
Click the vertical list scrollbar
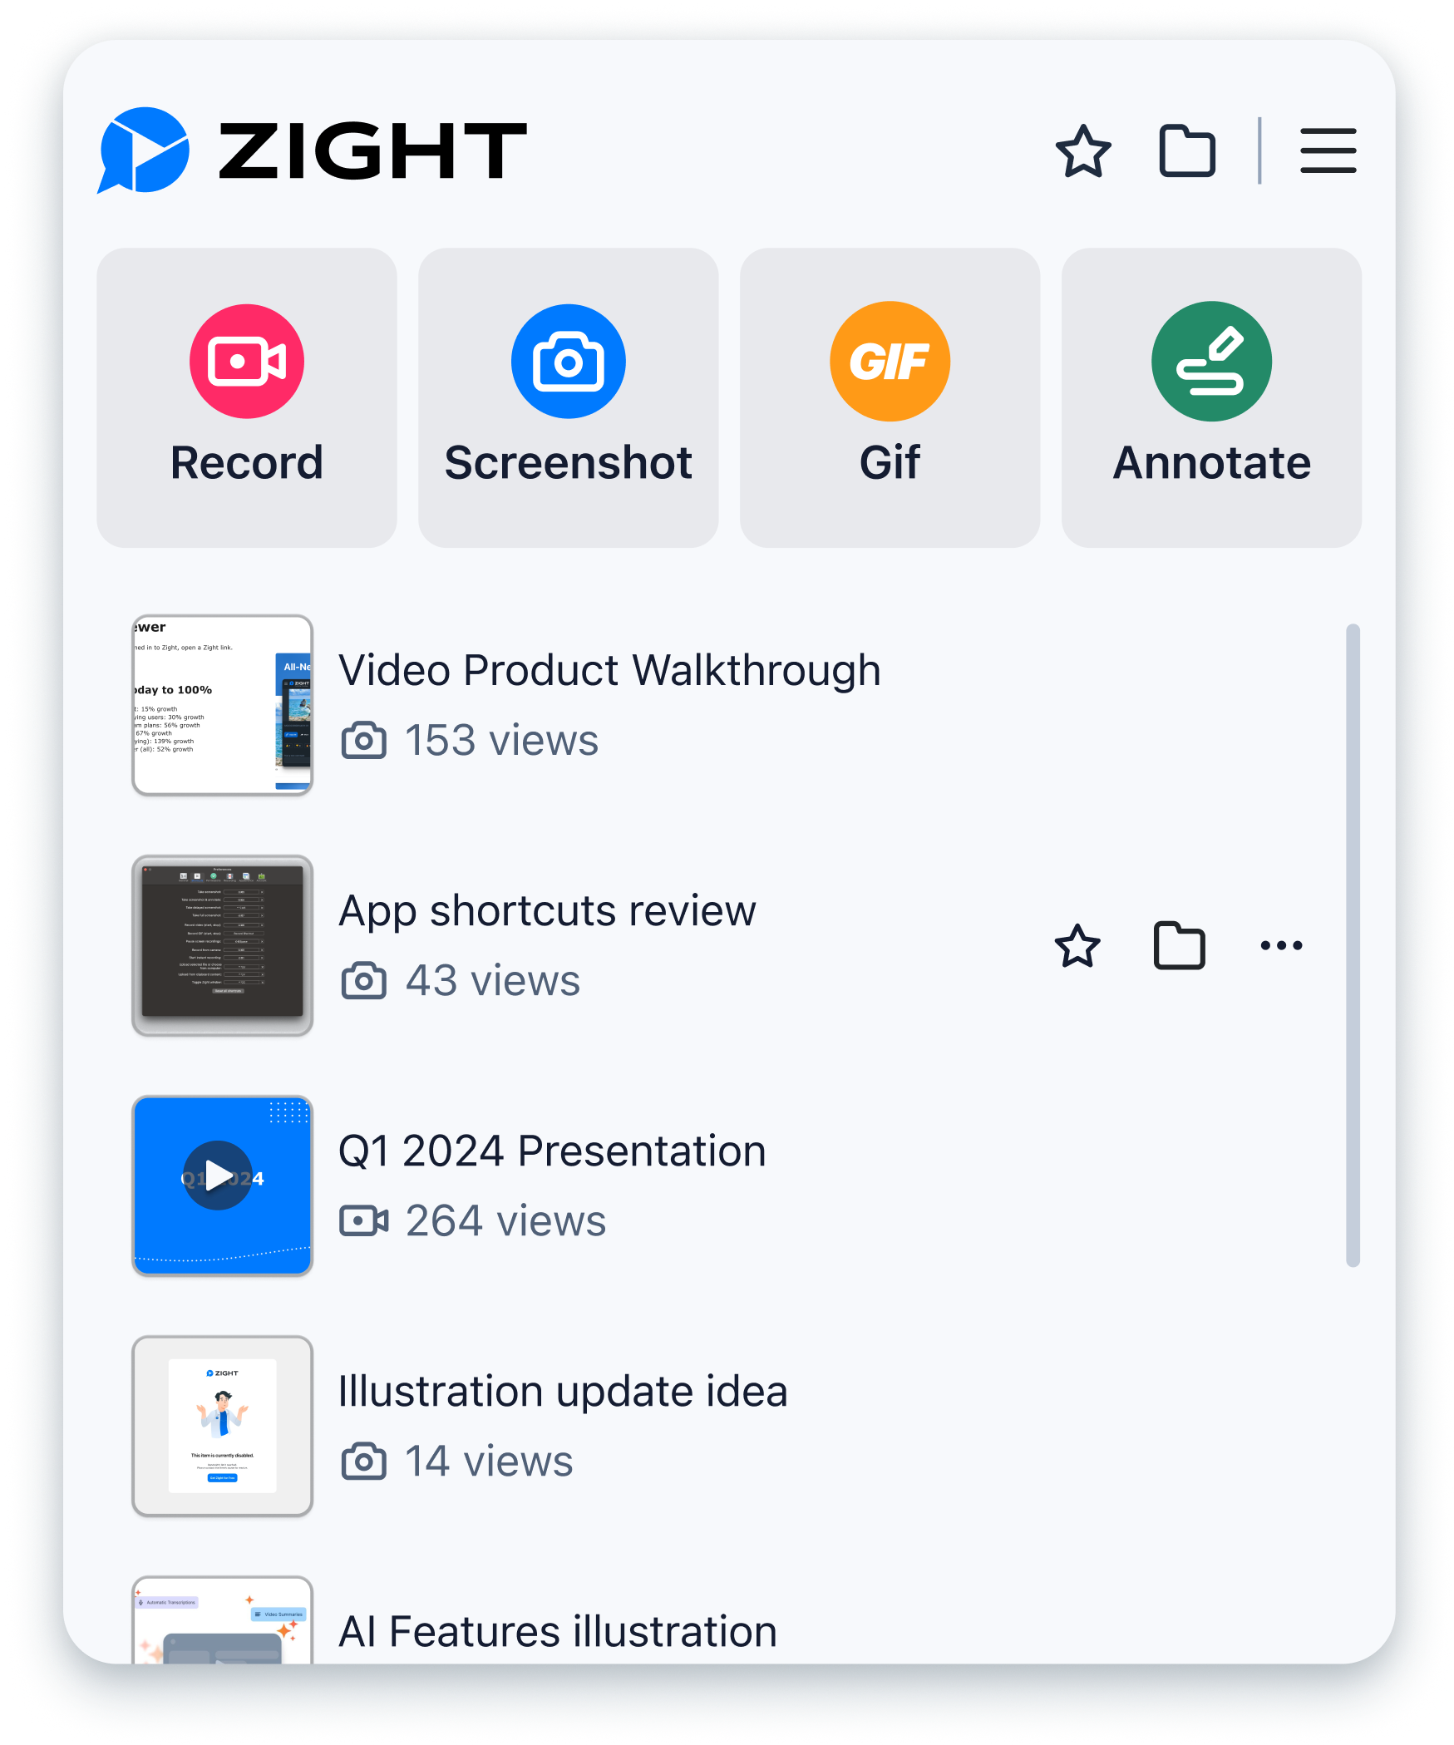point(1353,945)
